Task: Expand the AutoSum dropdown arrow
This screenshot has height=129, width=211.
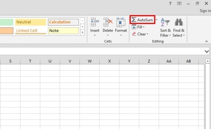Action: tap(157, 20)
